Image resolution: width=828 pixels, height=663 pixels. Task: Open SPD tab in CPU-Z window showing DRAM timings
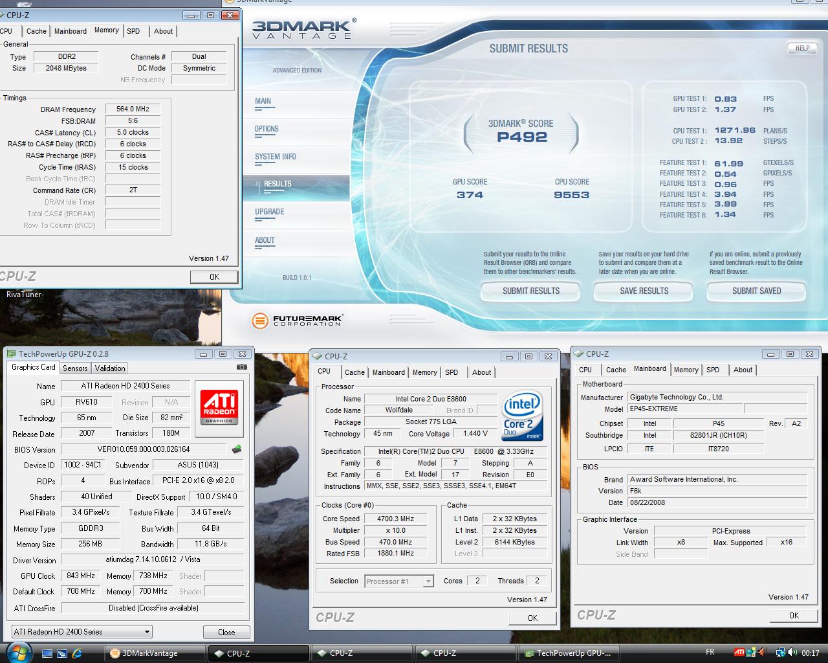133,31
